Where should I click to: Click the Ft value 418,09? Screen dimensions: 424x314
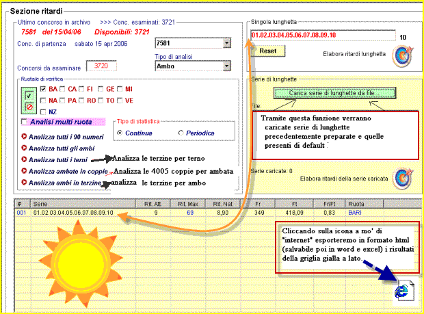(295, 213)
